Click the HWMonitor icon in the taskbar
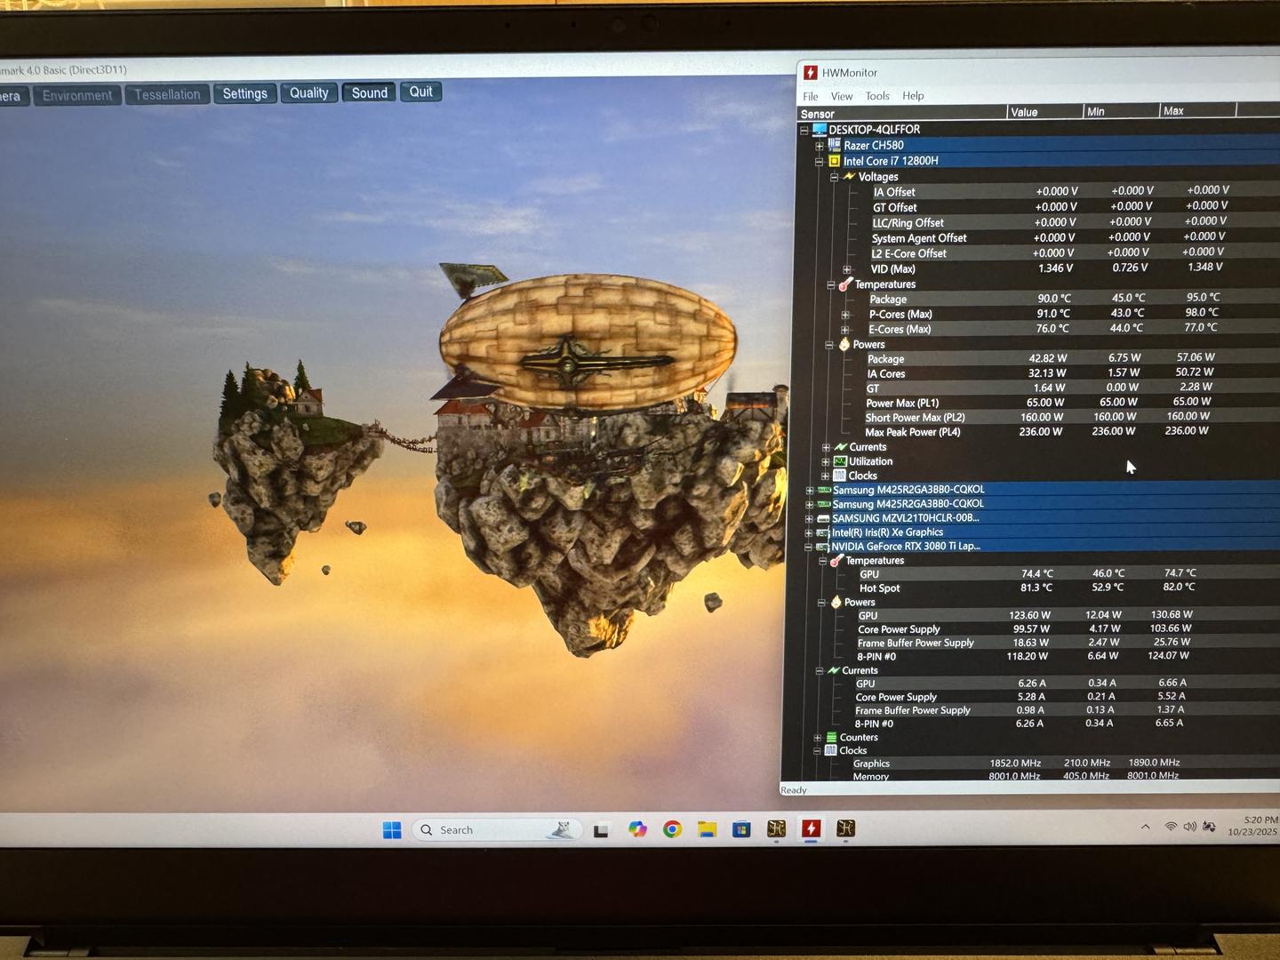This screenshot has width=1280, height=960. [x=811, y=829]
